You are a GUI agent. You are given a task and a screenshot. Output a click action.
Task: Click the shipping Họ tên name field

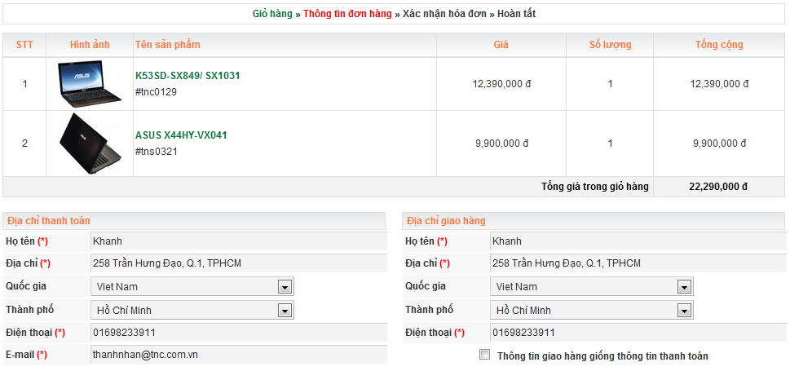[638, 241]
